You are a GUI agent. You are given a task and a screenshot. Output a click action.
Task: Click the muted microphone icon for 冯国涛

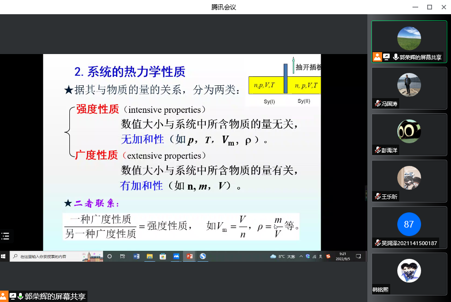coord(377,103)
